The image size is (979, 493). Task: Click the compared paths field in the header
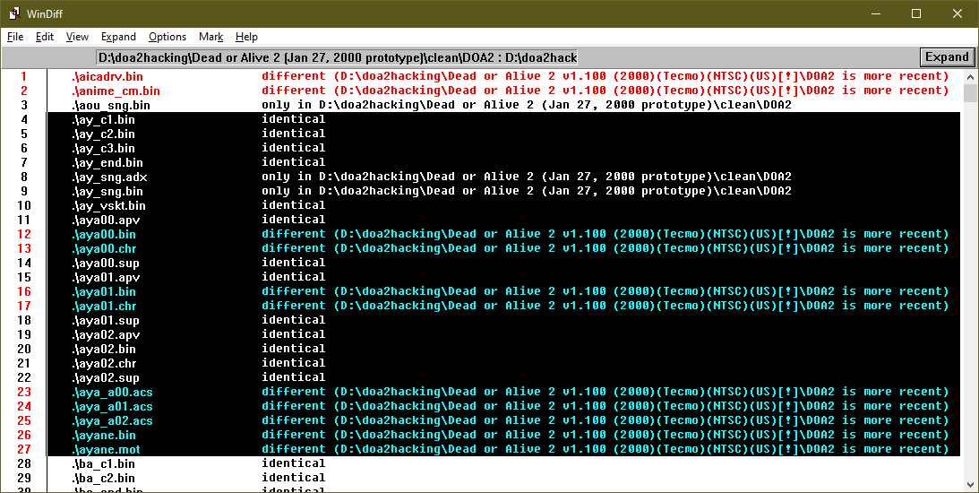pyautogui.click(x=337, y=57)
